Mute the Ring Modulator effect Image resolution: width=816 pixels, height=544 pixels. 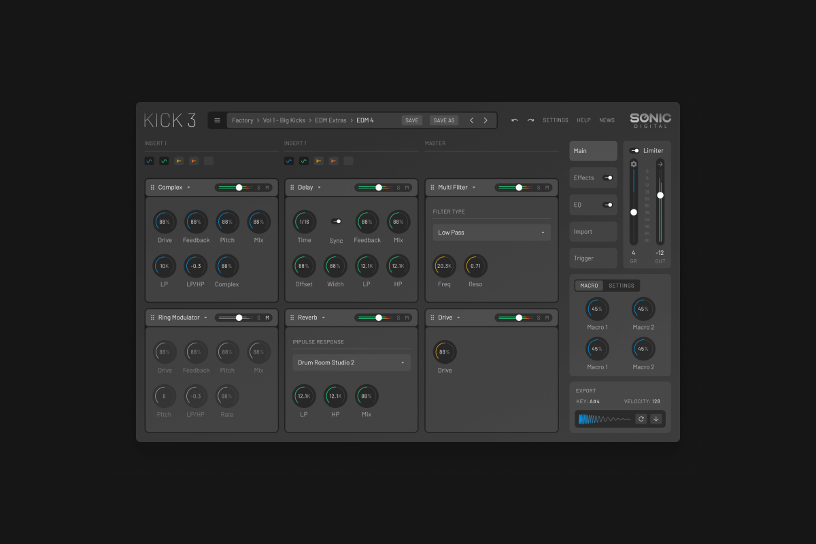pos(267,318)
